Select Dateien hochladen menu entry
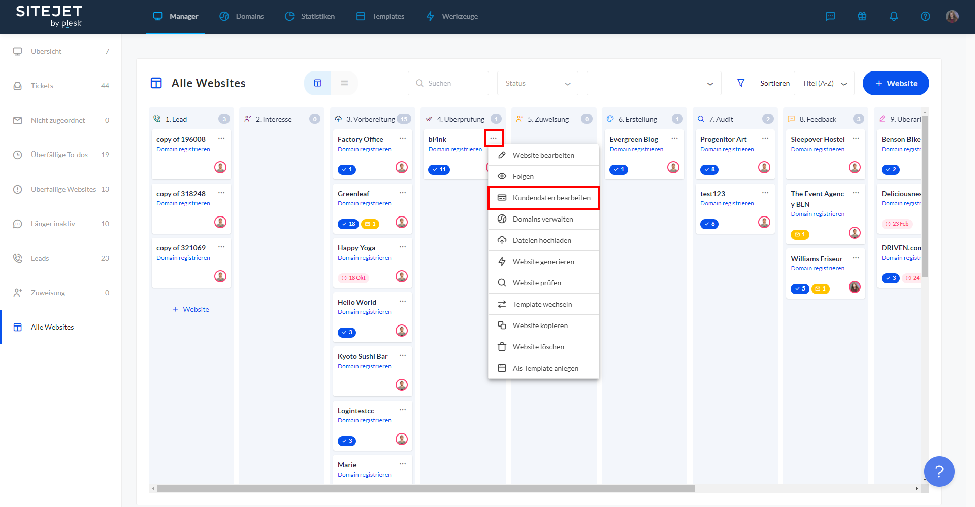 pos(543,240)
